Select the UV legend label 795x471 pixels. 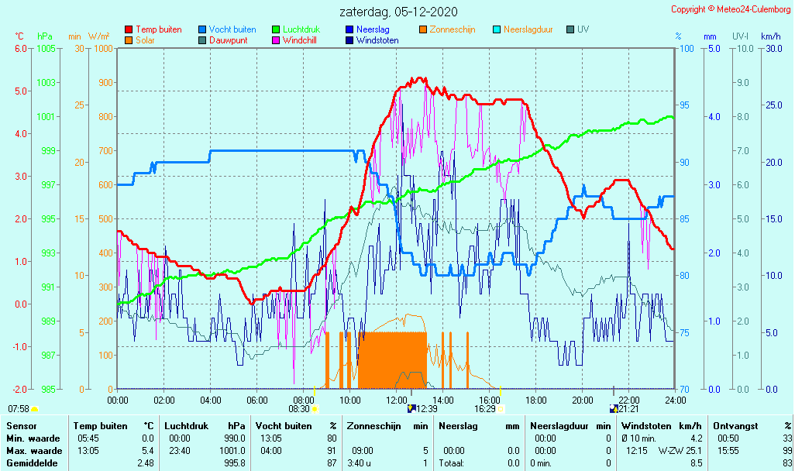[583, 29]
